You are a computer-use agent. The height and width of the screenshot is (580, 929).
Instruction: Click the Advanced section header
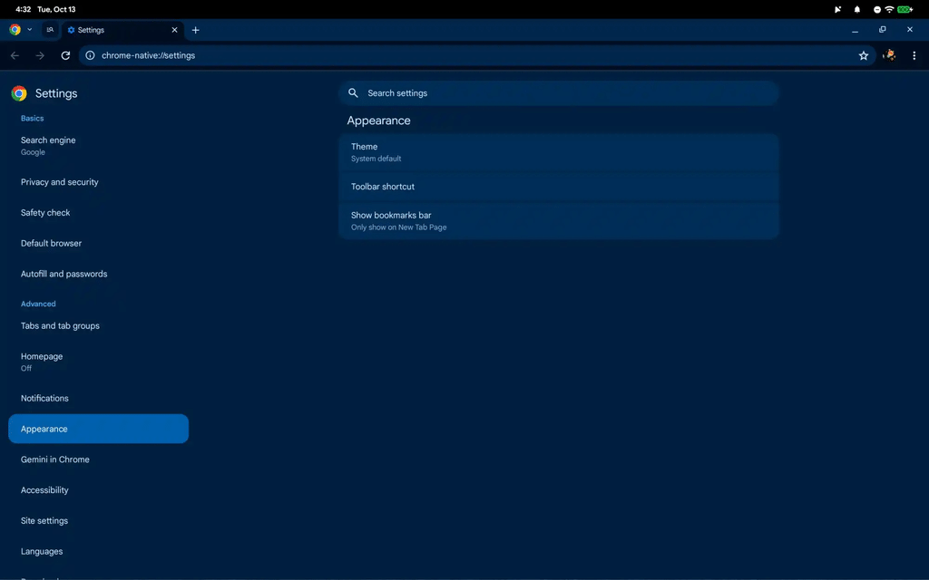click(38, 304)
